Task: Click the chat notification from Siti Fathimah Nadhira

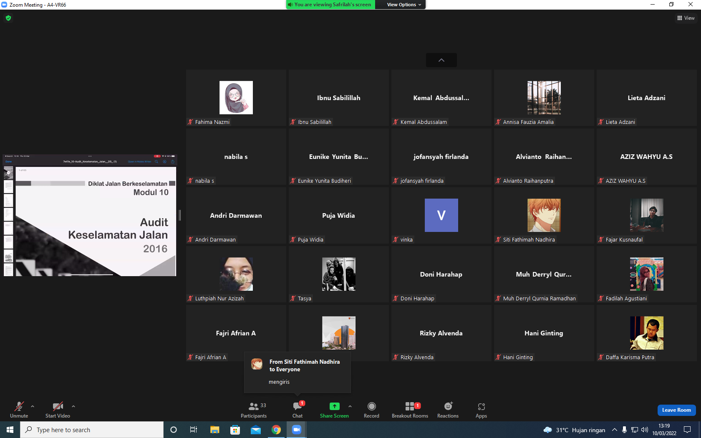Action: (298, 373)
